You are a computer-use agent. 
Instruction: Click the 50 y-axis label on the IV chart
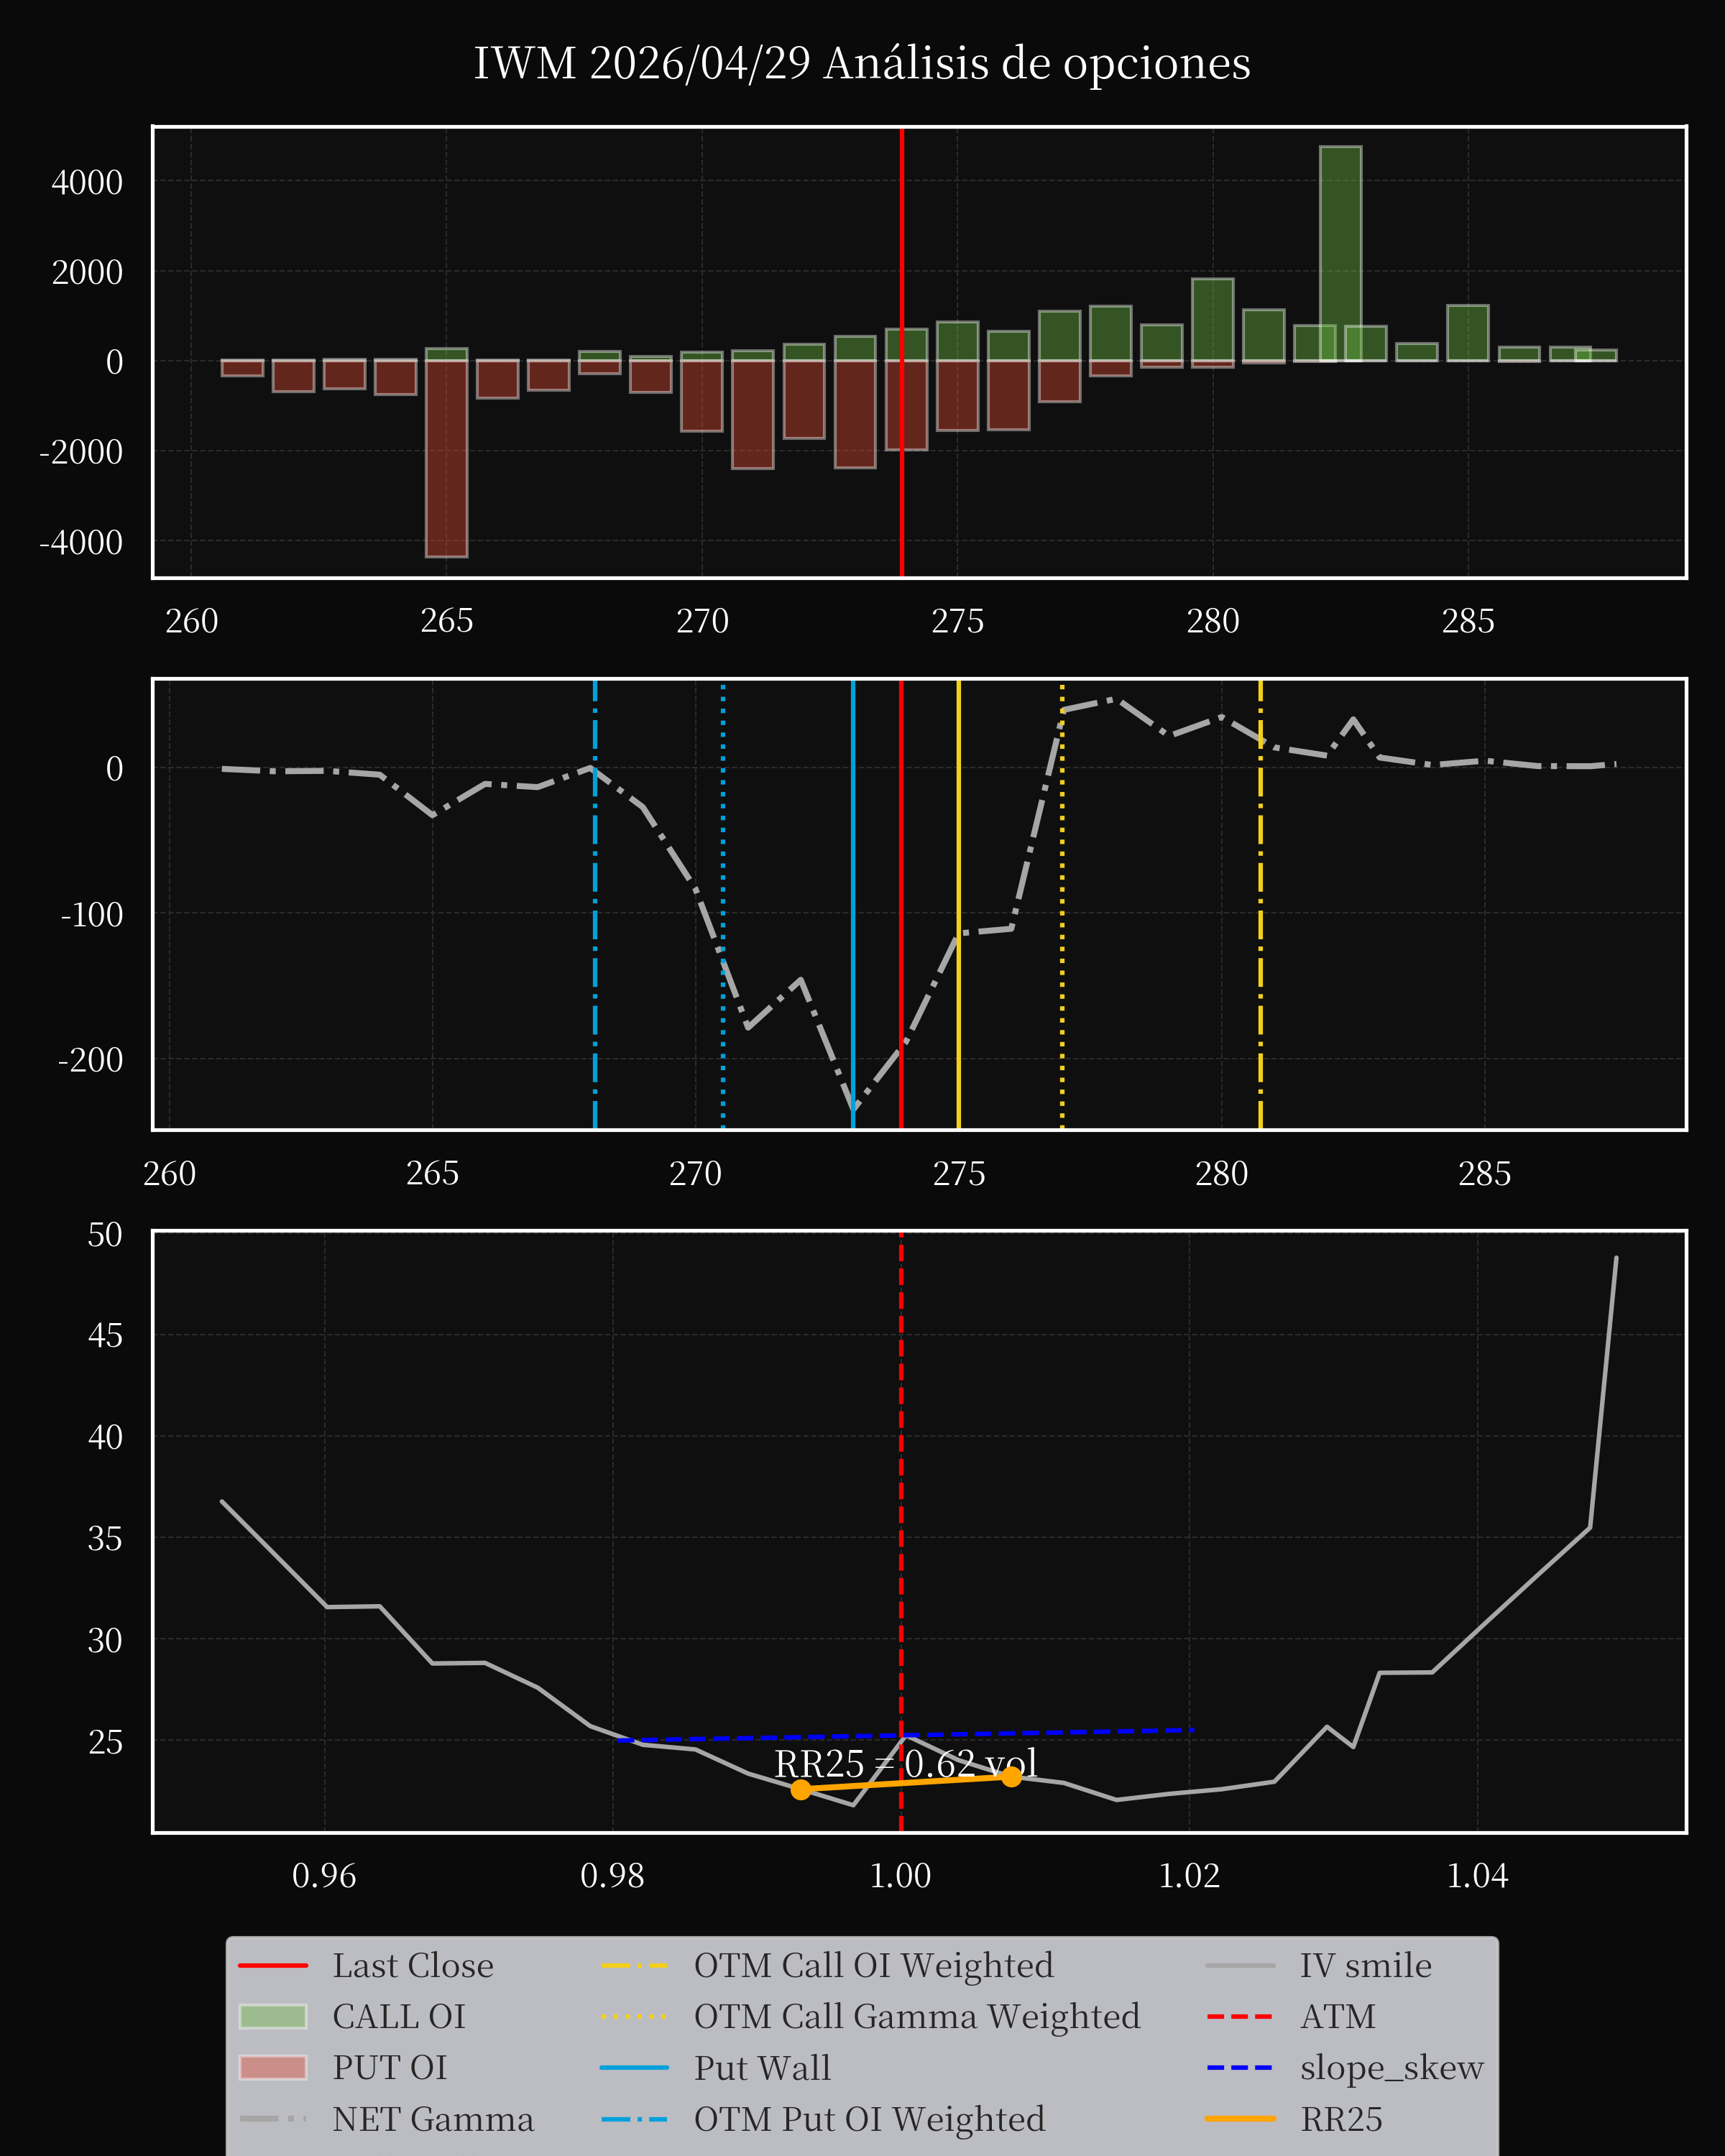pyautogui.click(x=105, y=1235)
